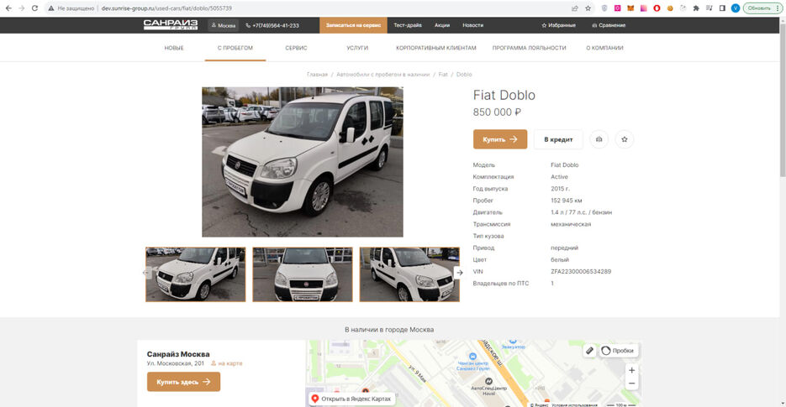Open the browser extensions puzzle icon
The height and width of the screenshot is (407, 786).
coord(696,8)
